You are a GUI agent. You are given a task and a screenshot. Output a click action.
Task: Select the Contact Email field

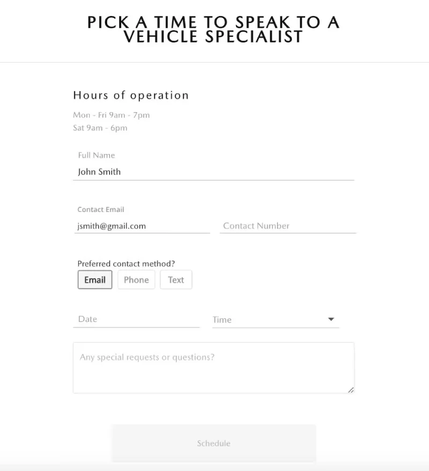click(142, 226)
